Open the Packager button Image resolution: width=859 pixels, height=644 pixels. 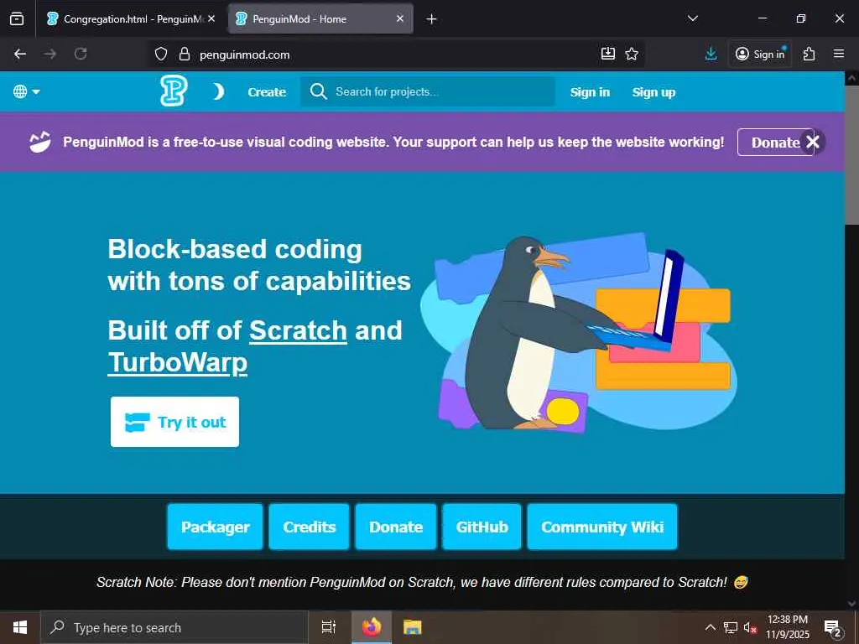[216, 527]
